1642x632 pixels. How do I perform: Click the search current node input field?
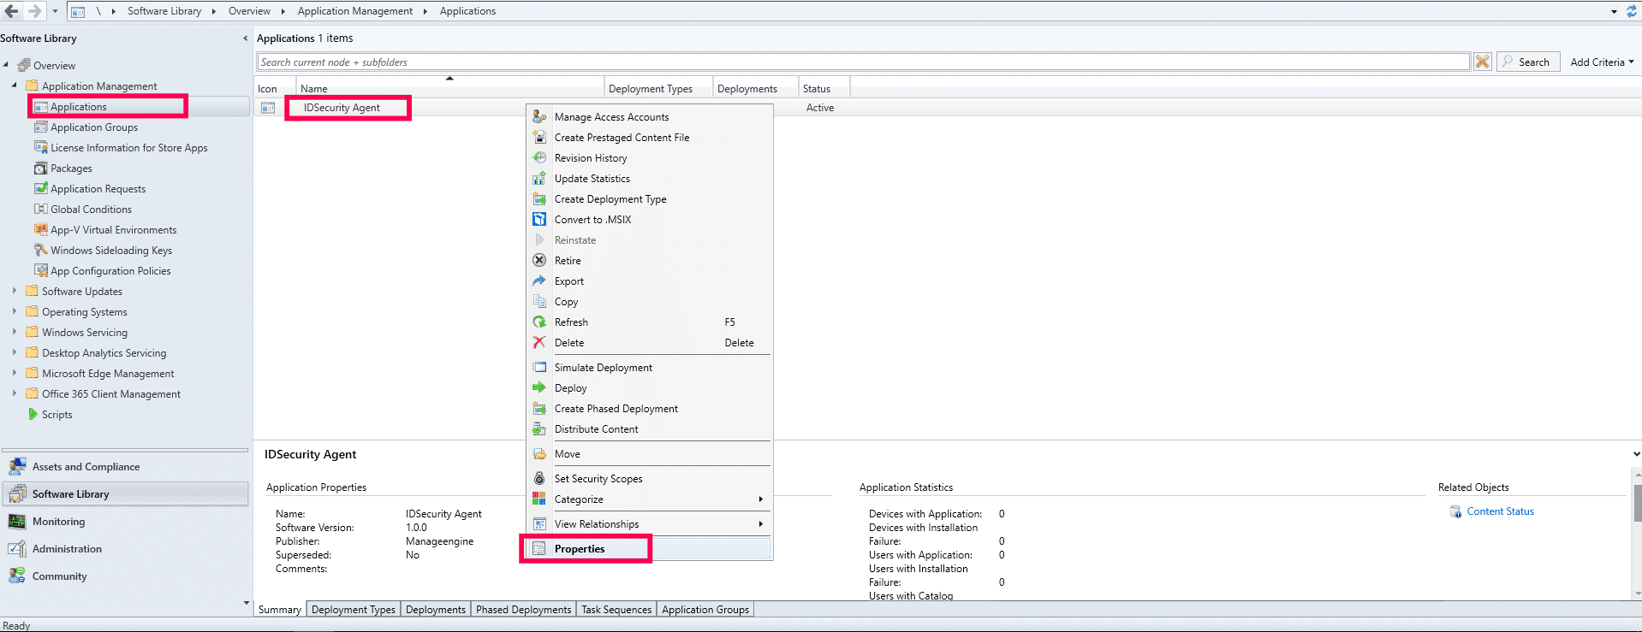point(863,62)
